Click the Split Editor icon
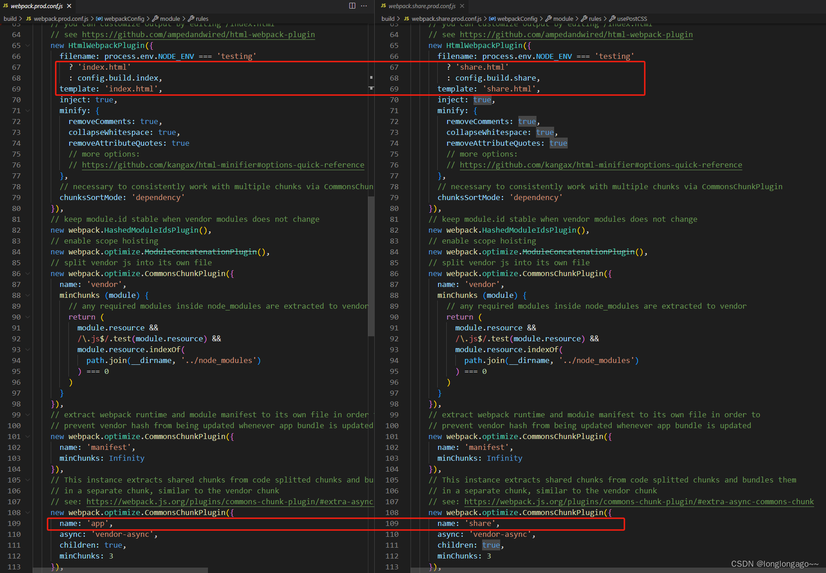826x573 pixels. 352,6
